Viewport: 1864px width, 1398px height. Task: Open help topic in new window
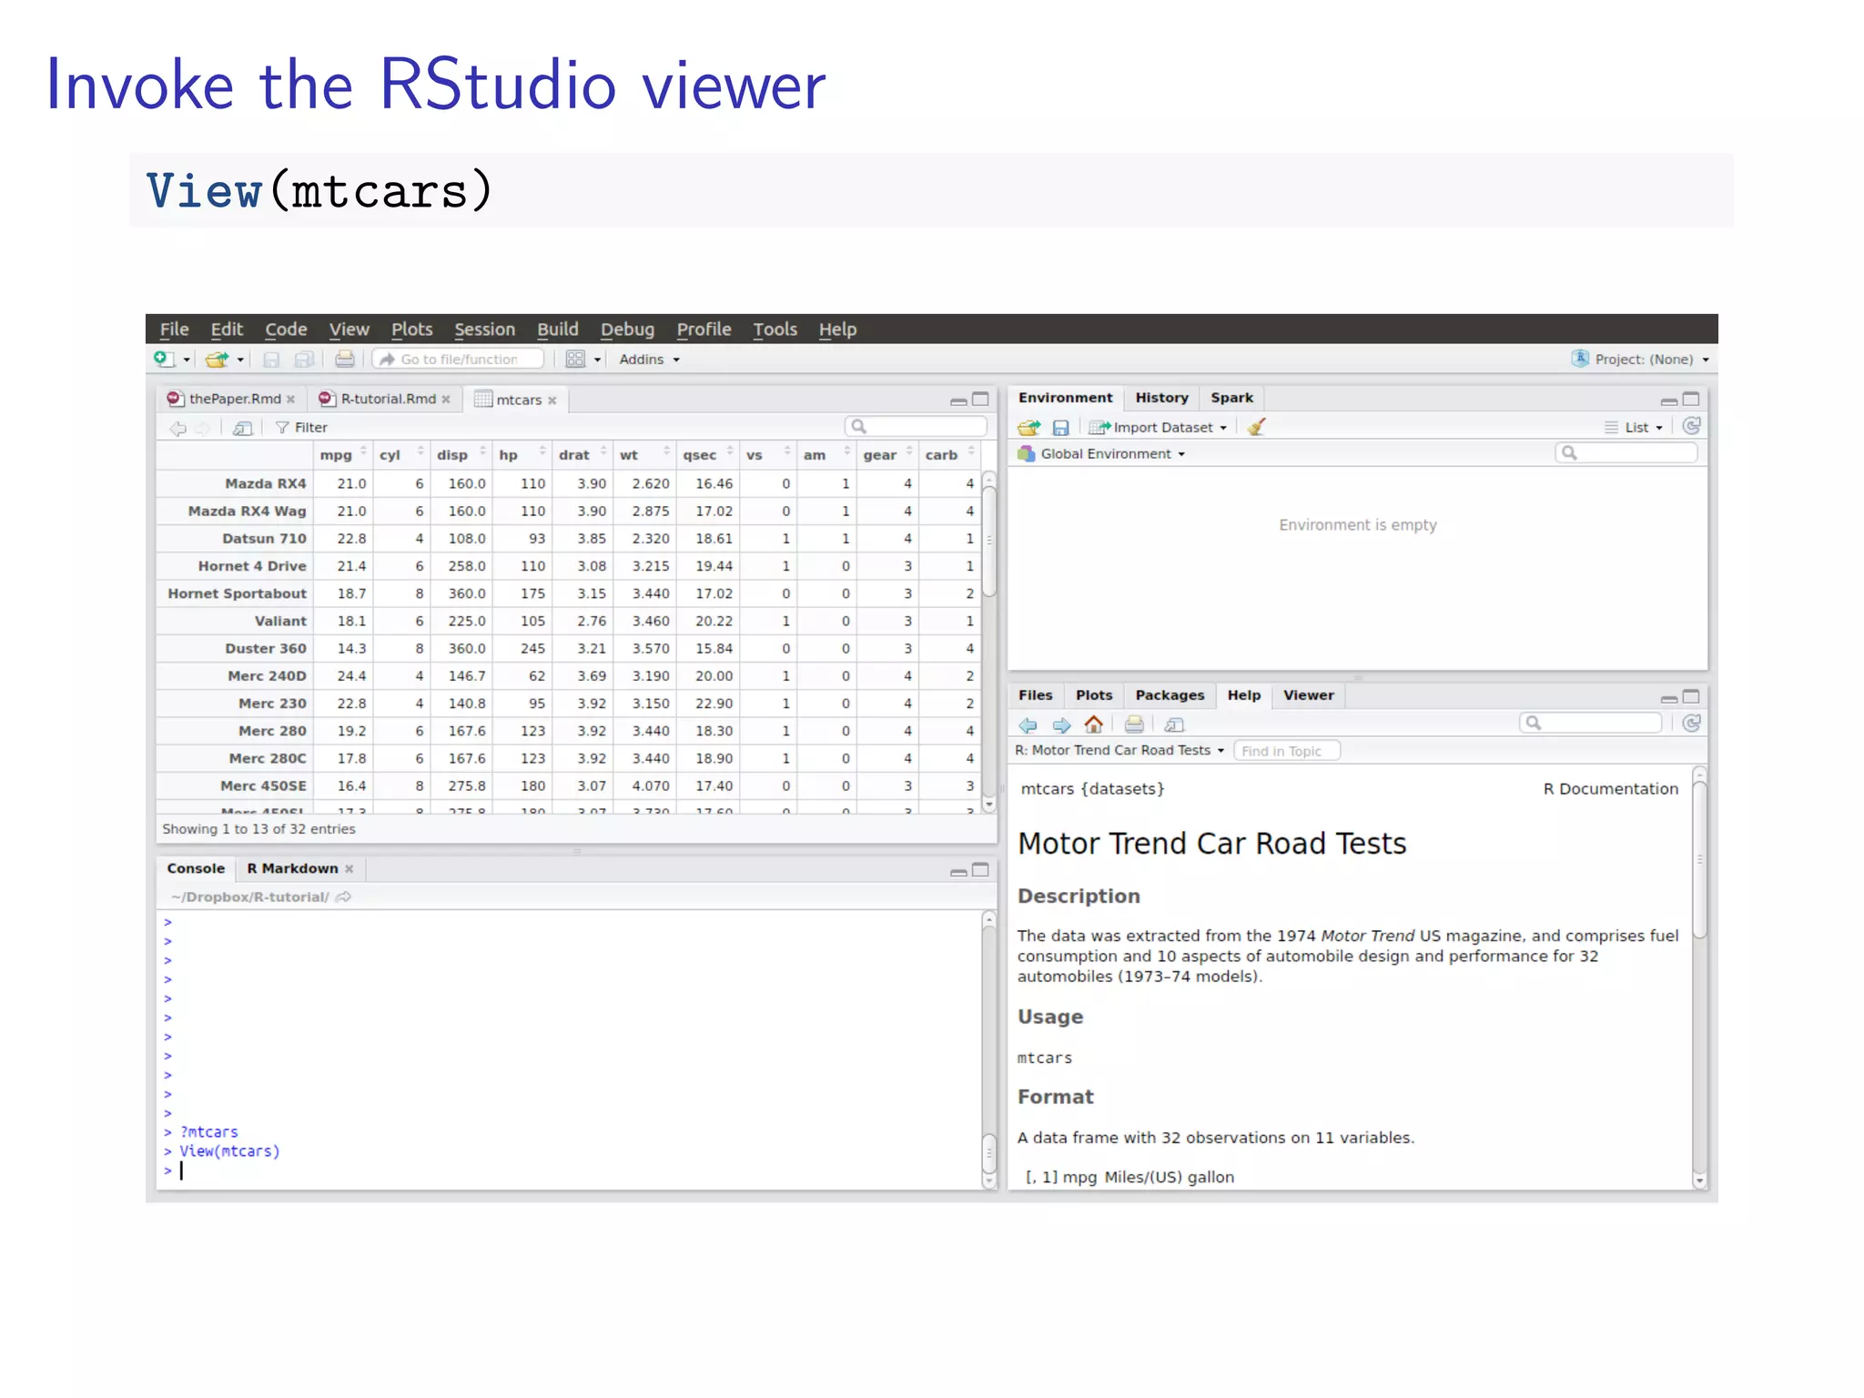1175,724
